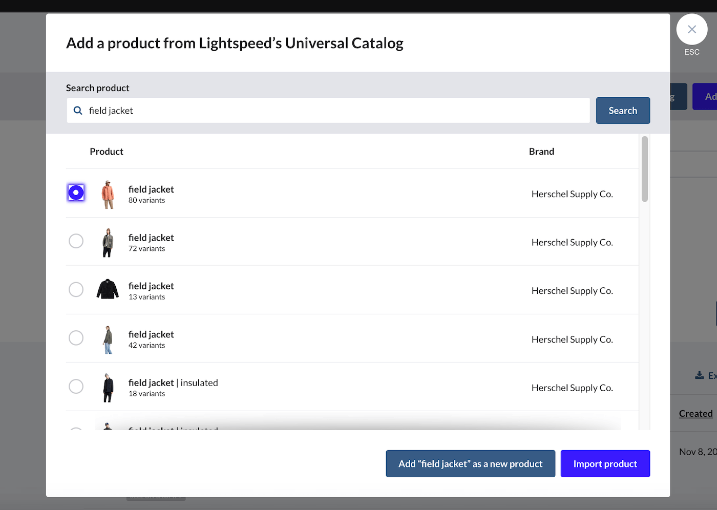The image size is (717, 510).
Task: Open orange jacket thumbnail of 80 variants row
Action: point(108,194)
